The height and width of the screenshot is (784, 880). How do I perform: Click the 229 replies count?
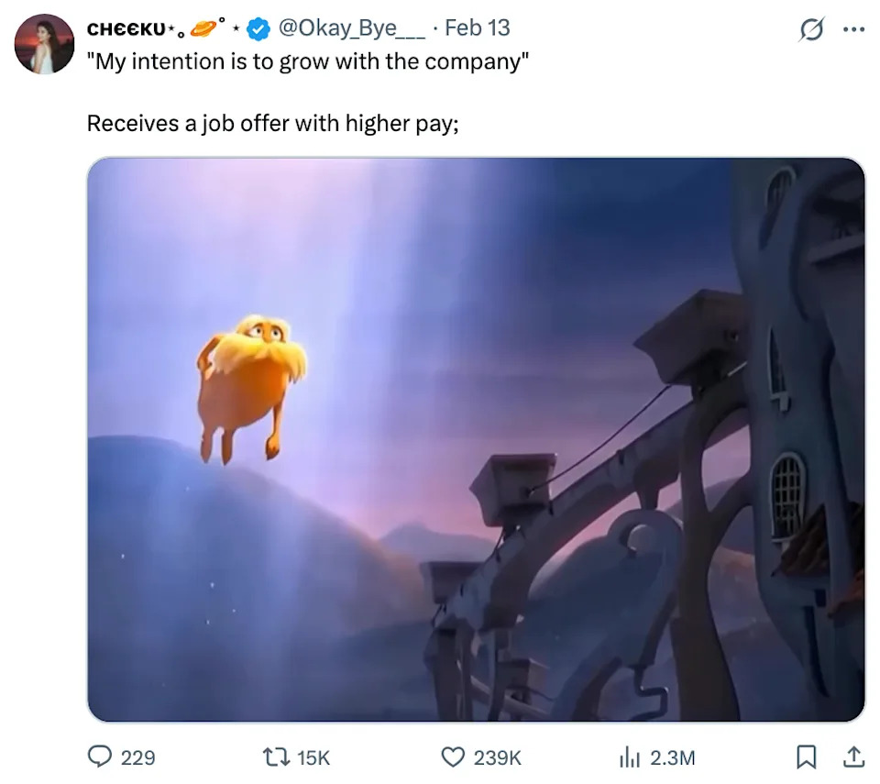pos(138,758)
